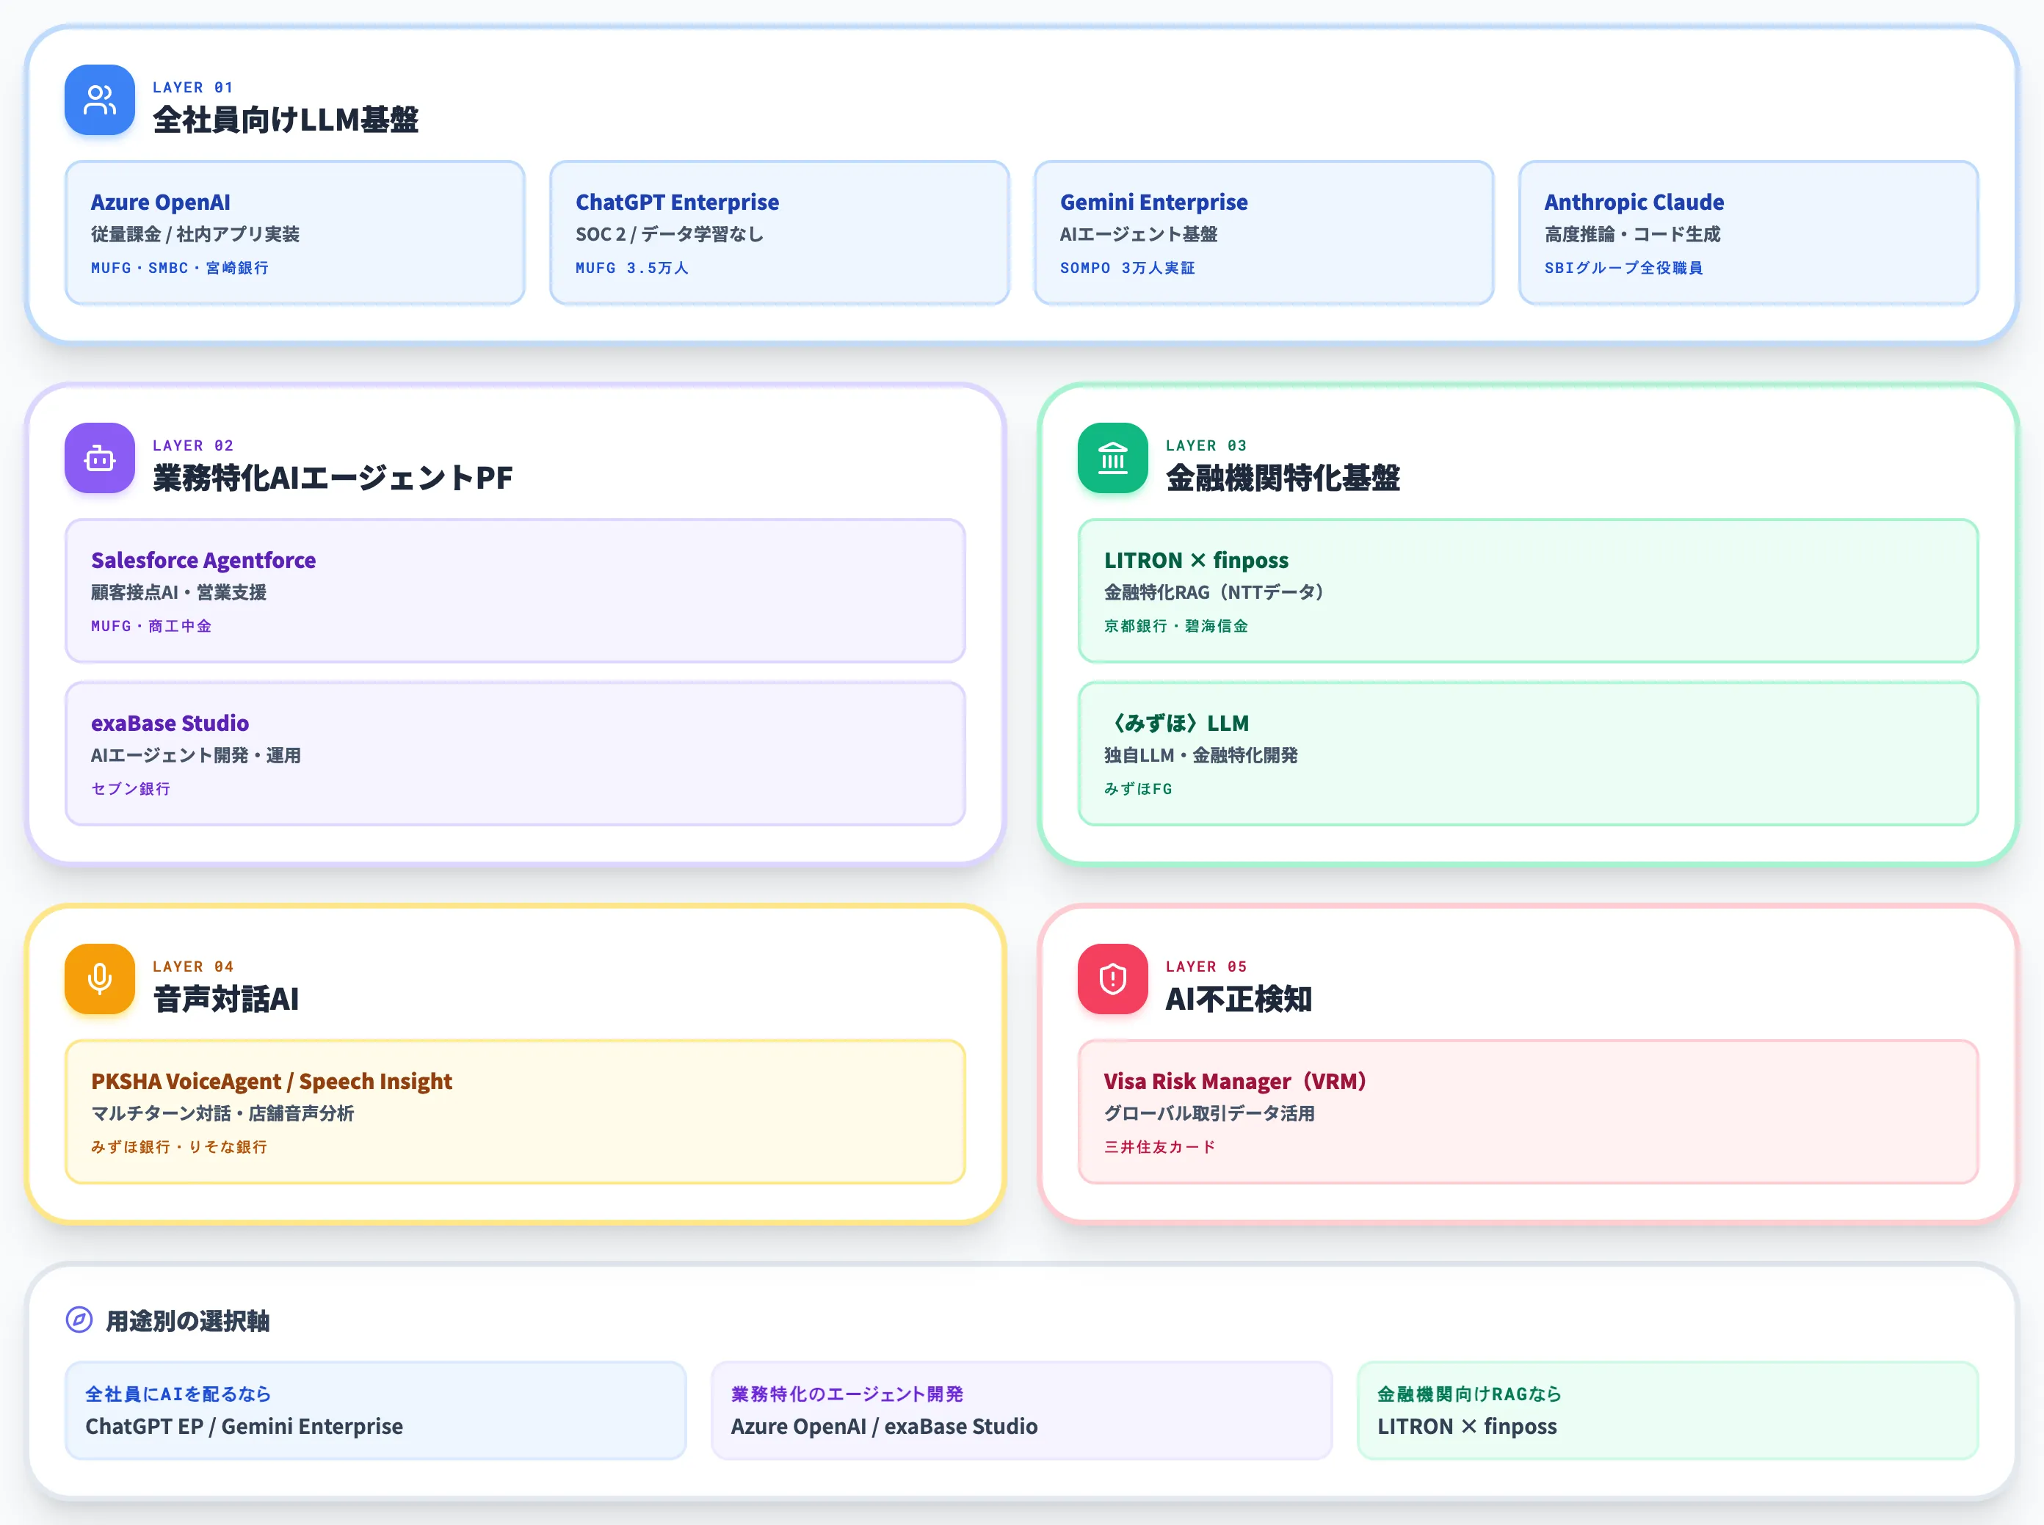Click LITRON × finposs under 金融機関向けRAGなら
2044x1525 pixels.
tap(1467, 1426)
